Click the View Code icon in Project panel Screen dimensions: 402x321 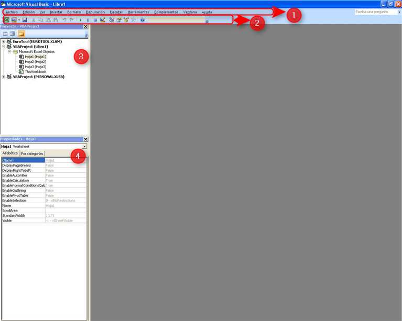point(5,34)
